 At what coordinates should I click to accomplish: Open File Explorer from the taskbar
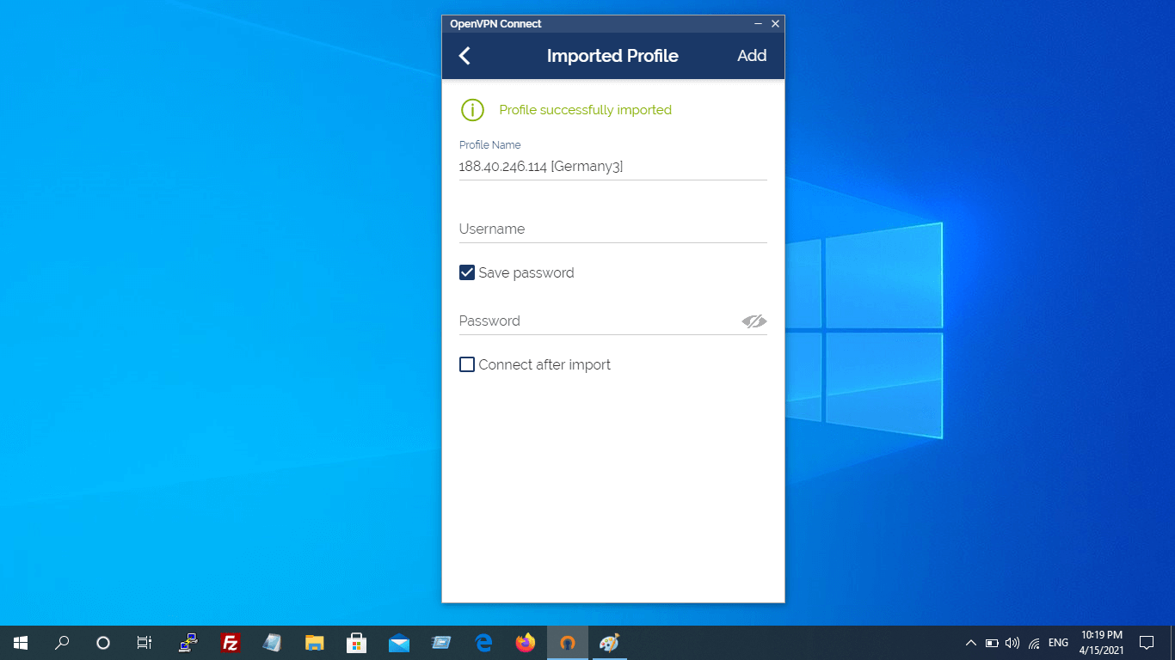(x=314, y=643)
